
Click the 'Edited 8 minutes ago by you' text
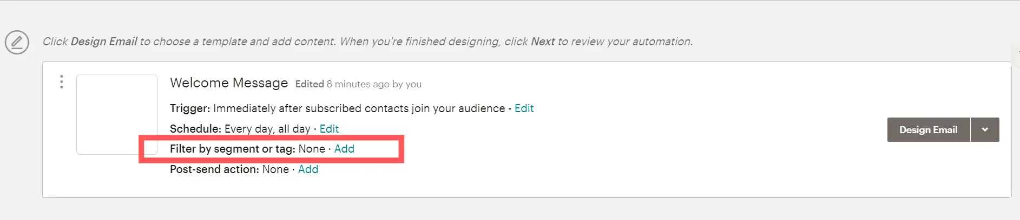click(358, 84)
